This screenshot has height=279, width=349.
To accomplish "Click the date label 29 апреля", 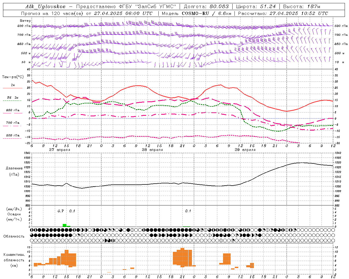I will [x=245, y=150].
